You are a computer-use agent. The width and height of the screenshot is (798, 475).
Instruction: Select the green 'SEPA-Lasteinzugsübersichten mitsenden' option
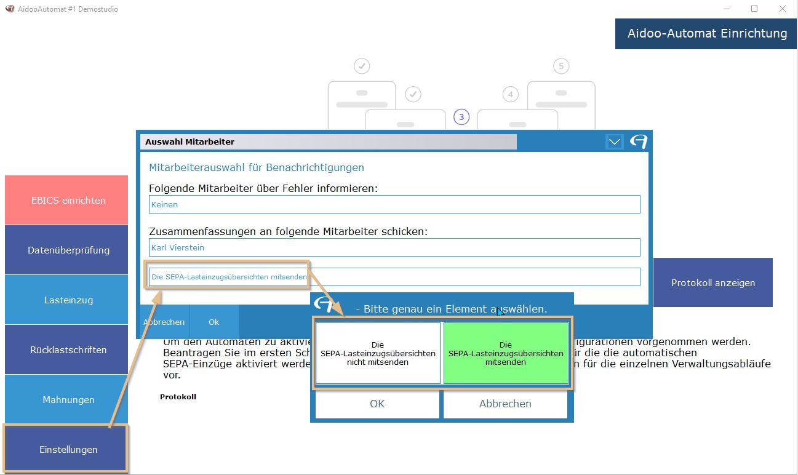click(505, 354)
